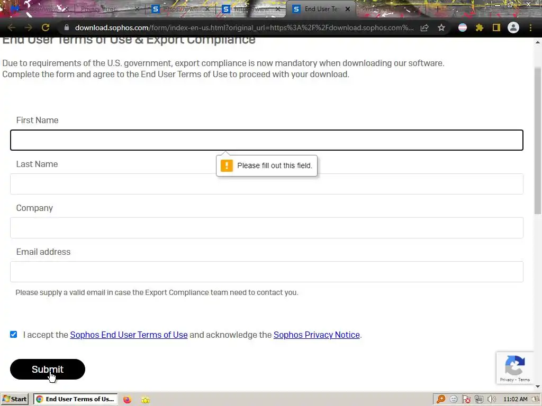The width and height of the screenshot is (542, 406).
Task: Click the 'Please supply a valid email' note
Action: tap(157, 292)
